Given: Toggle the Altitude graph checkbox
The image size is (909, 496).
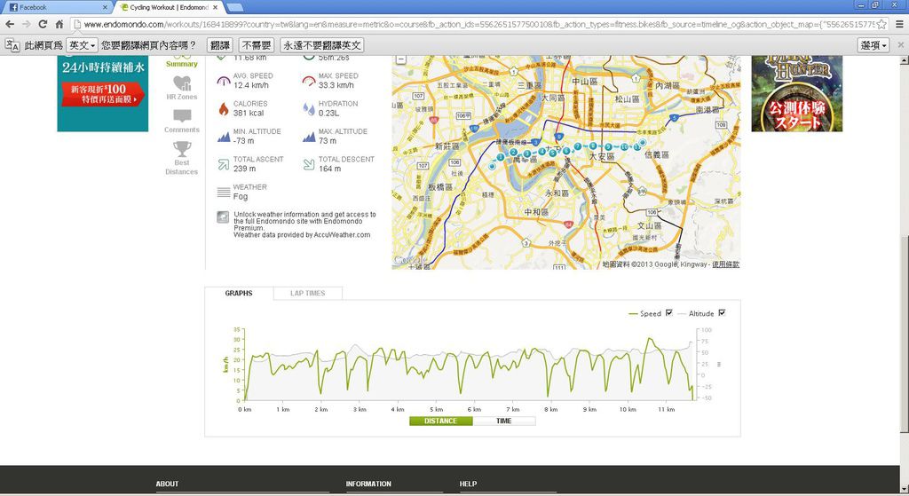Looking at the screenshot, I should pos(722,313).
